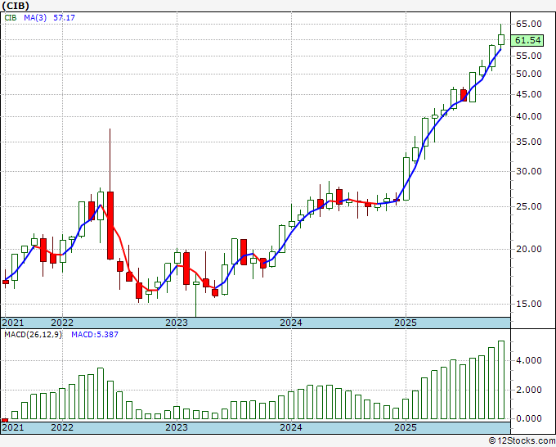Click the MACD(26,12,9) indicator label

point(34,335)
